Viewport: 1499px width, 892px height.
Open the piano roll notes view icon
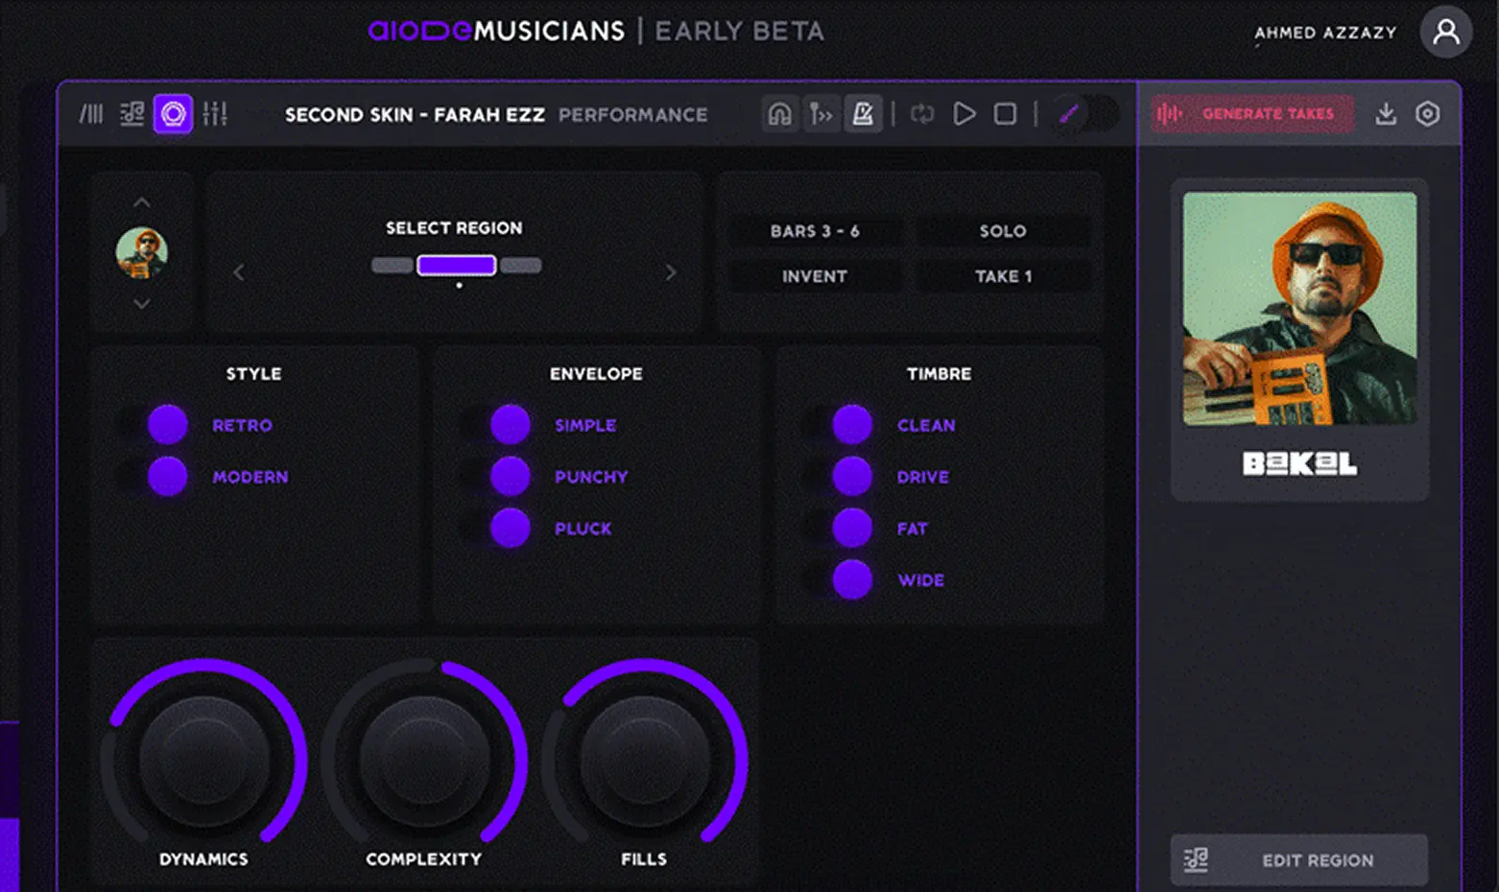(131, 114)
